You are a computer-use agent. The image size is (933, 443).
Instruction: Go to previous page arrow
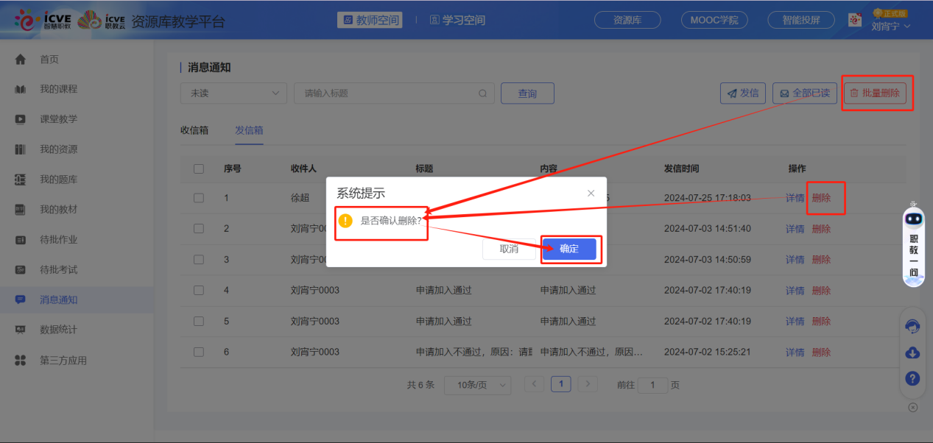[535, 384]
